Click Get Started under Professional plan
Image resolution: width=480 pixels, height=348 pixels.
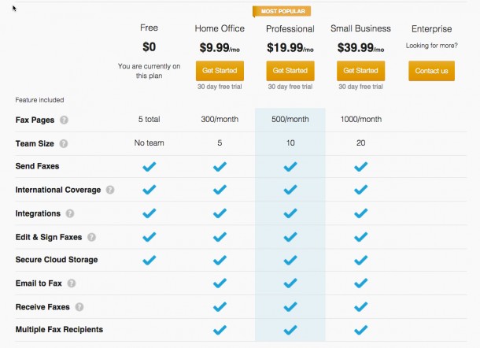pos(290,71)
